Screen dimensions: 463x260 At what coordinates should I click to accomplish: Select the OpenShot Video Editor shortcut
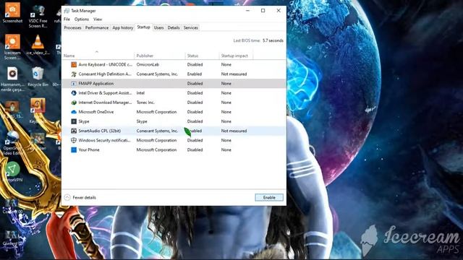pyautogui.click(x=12, y=143)
